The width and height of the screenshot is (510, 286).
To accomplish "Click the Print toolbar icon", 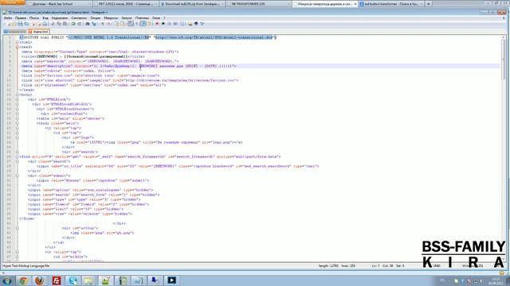I will (x=45, y=24).
